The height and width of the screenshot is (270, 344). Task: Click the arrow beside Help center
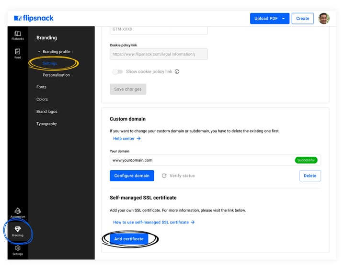pos(138,139)
